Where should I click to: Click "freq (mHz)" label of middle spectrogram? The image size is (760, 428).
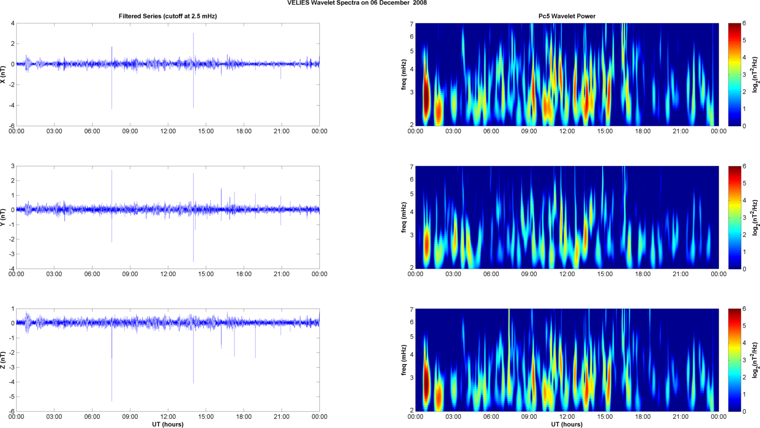(404, 217)
